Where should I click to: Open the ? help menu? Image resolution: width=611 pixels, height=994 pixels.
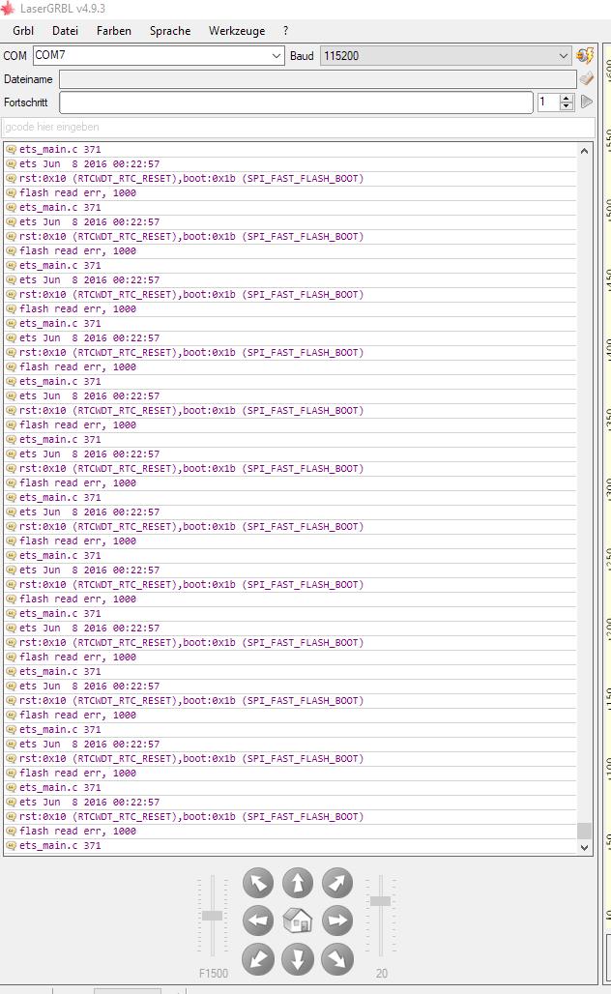(x=286, y=30)
